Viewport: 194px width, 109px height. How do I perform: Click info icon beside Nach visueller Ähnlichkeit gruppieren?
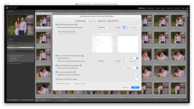[x=83, y=56]
